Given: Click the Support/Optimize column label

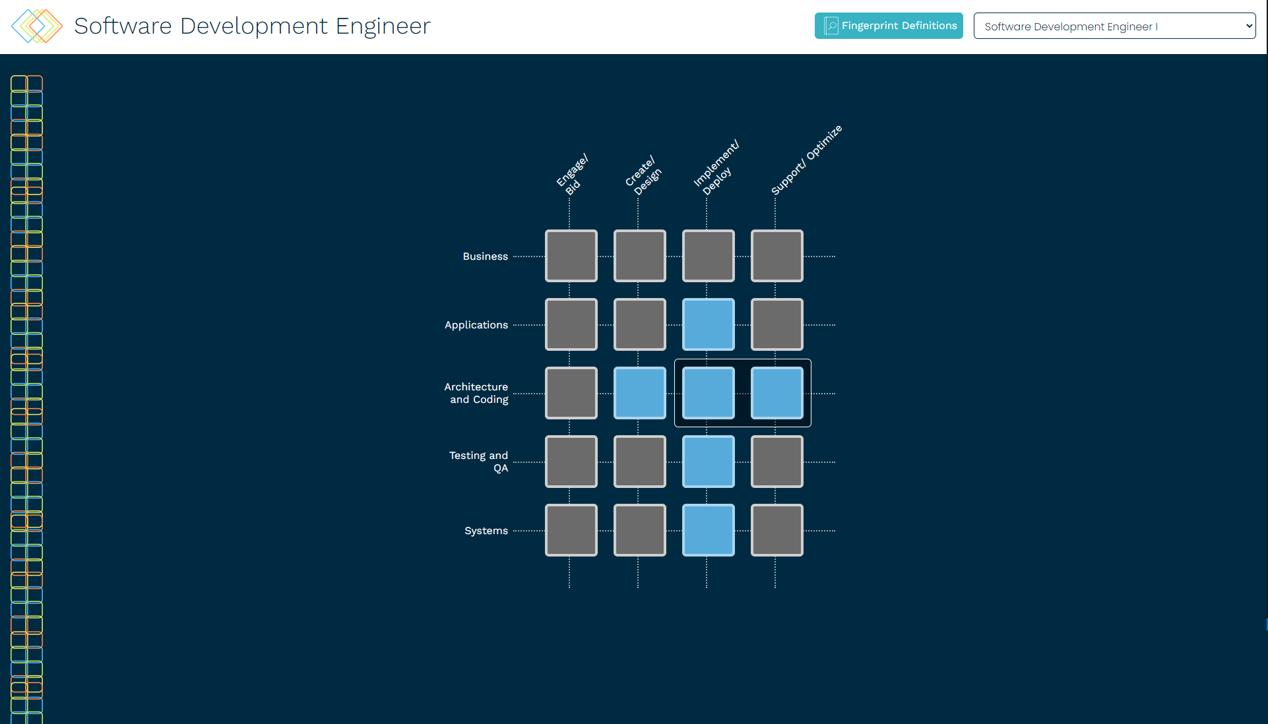Looking at the screenshot, I should tap(806, 160).
